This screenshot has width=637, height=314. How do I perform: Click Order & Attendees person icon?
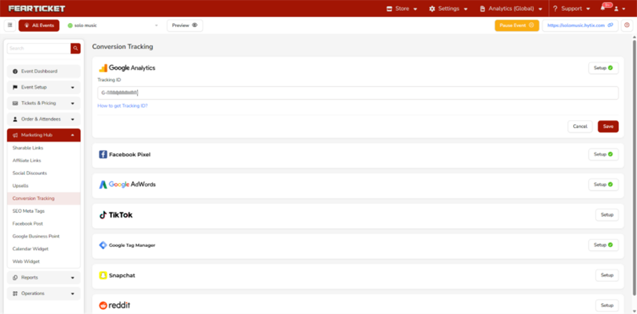(x=16, y=119)
